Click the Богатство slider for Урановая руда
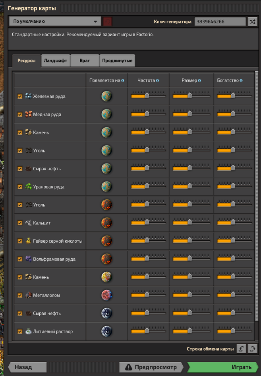Screen dimensions: 261x376 pos(234,186)
